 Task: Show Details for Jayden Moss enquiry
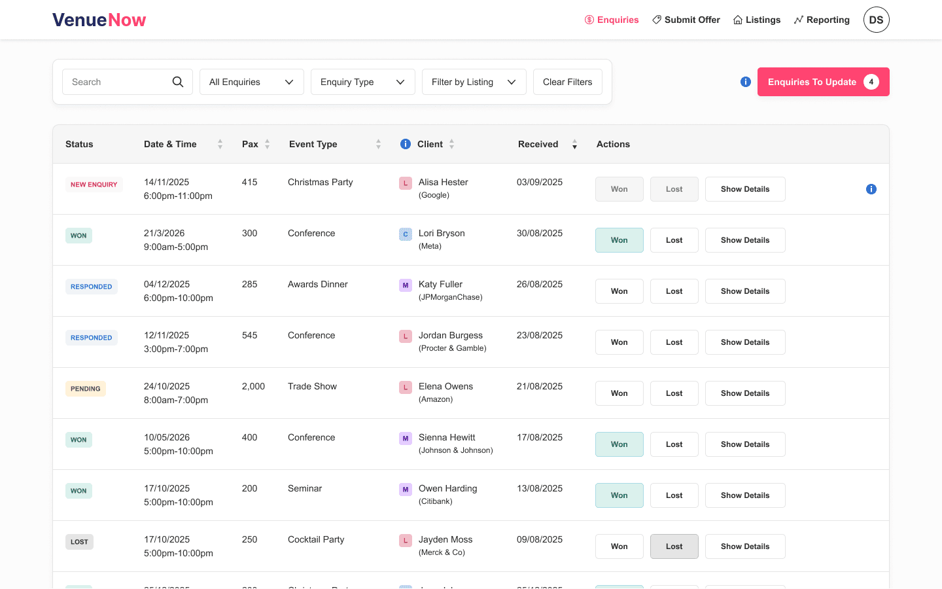coord(745,546)
